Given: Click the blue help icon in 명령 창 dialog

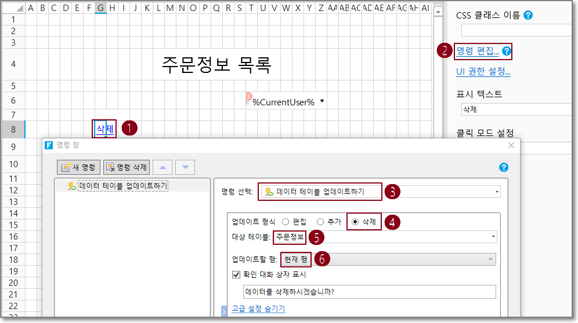Looking at the screenshot, I should coord(504,167).
